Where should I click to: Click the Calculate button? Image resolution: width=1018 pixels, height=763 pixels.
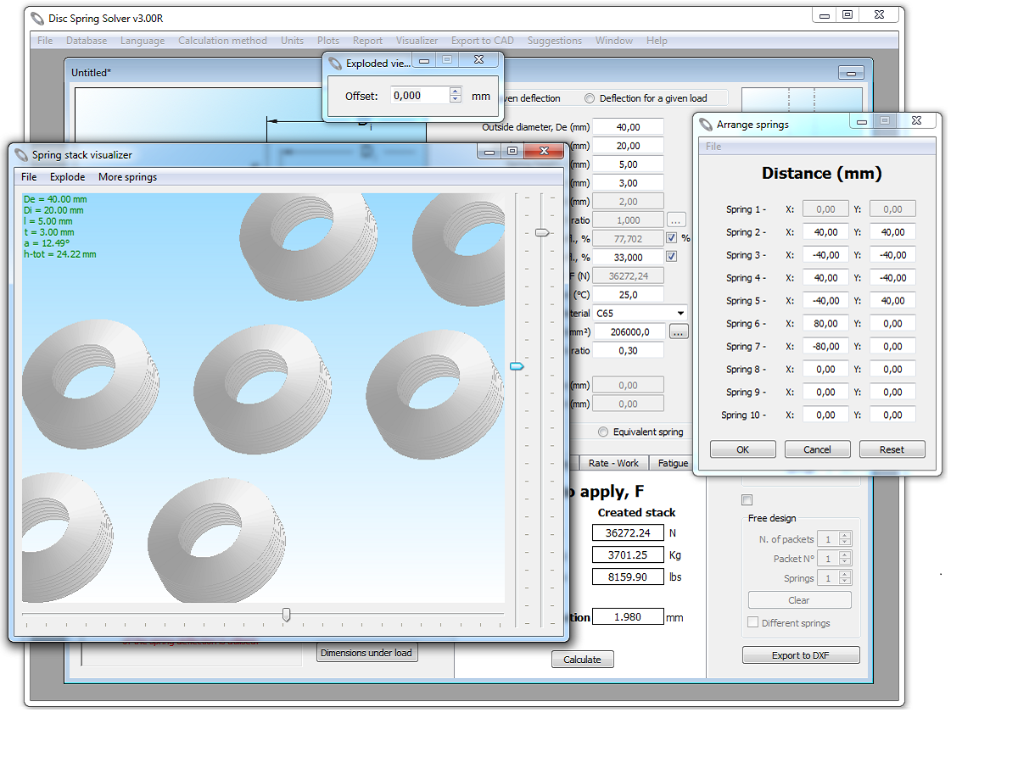[582, 660]
